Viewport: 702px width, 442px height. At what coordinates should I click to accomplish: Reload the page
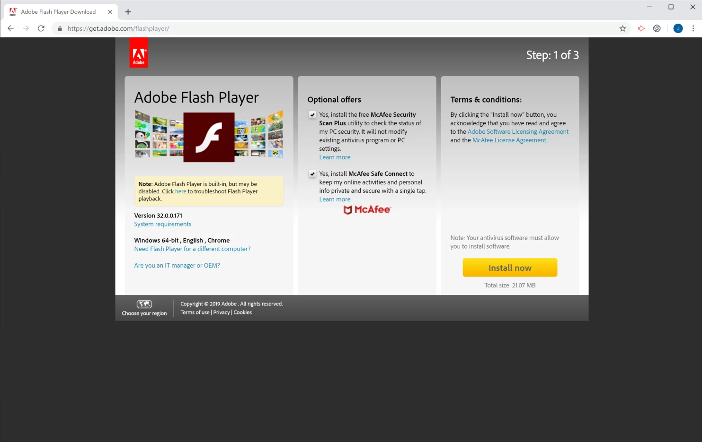coord(41,28)
